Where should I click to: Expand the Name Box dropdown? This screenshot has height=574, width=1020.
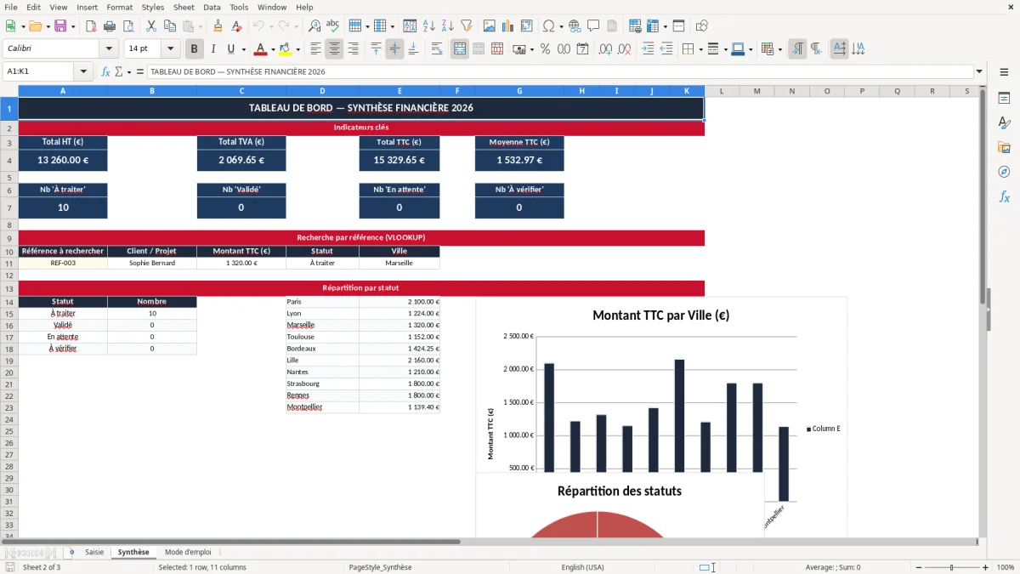pos(83,71)
